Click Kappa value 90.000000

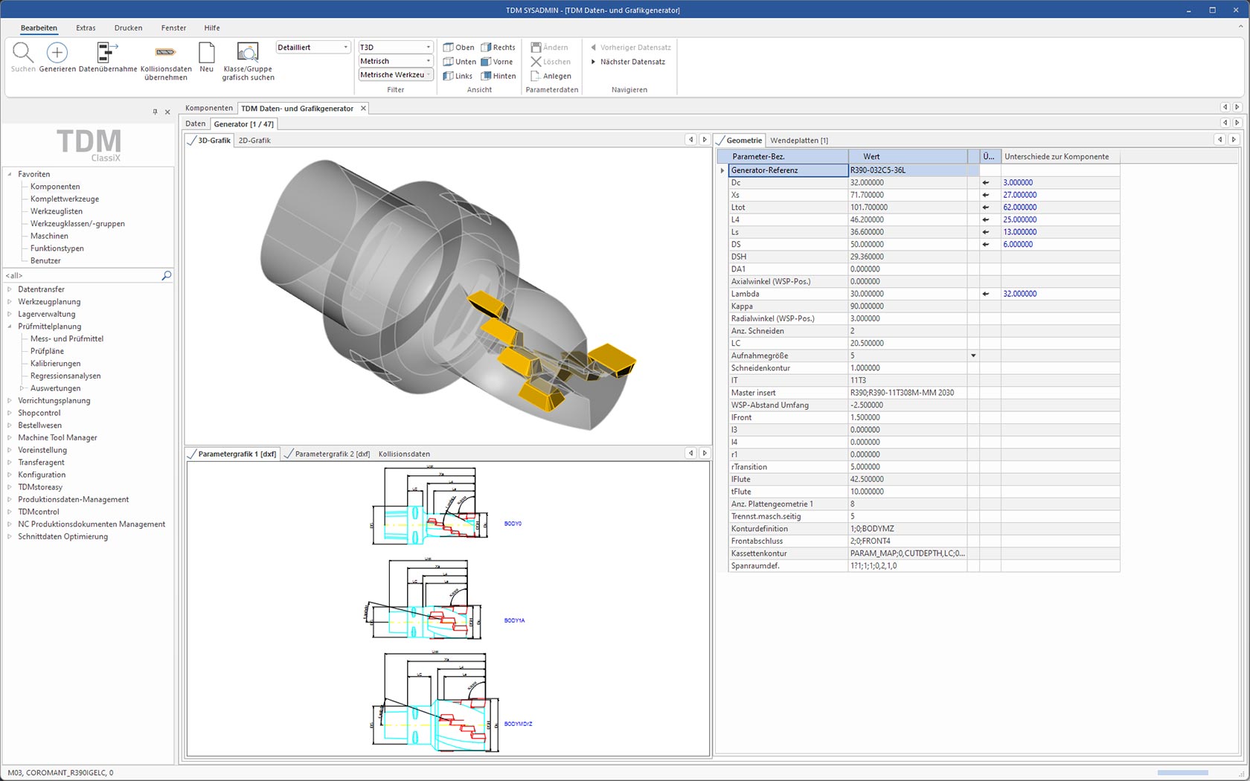(x=908, y=306)
